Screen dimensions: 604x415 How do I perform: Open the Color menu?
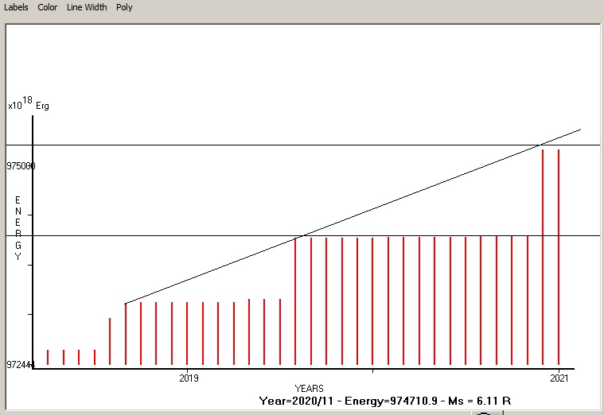point(48,7)
